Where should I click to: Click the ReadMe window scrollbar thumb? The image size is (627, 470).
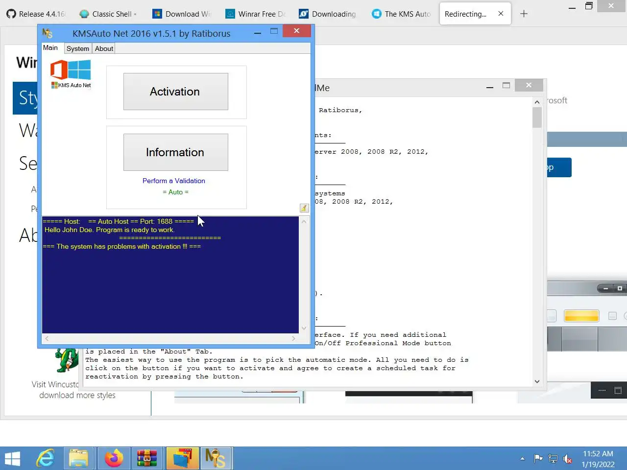[537, 117]
